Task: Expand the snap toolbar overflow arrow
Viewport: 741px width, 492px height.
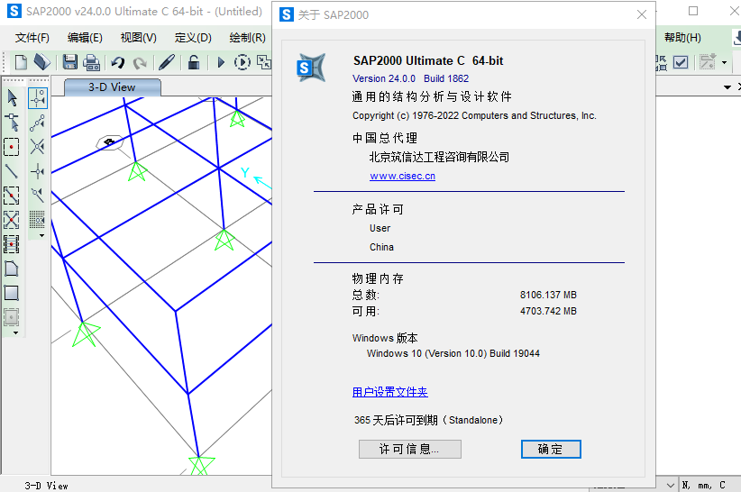Action: [x=41, y=235]
